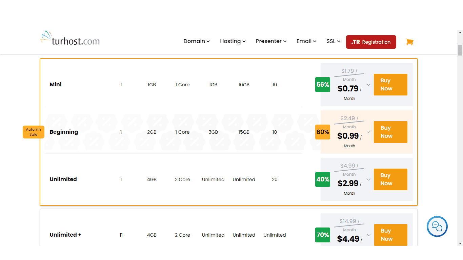463x260 pixels.
Task: Expand billing period chevron for Unlimited plan
Action: [x=368, y=179]
